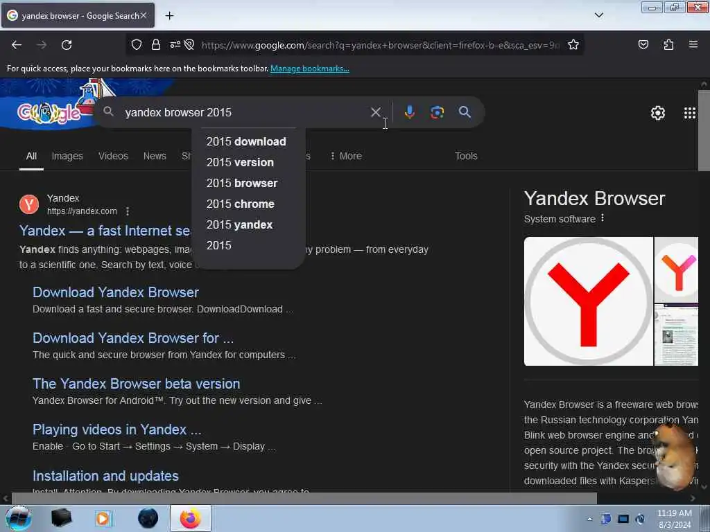This screenshot has width=710, height=532.
Task: Open options menu next to yandex.com URL
Action: click(128, 211)
